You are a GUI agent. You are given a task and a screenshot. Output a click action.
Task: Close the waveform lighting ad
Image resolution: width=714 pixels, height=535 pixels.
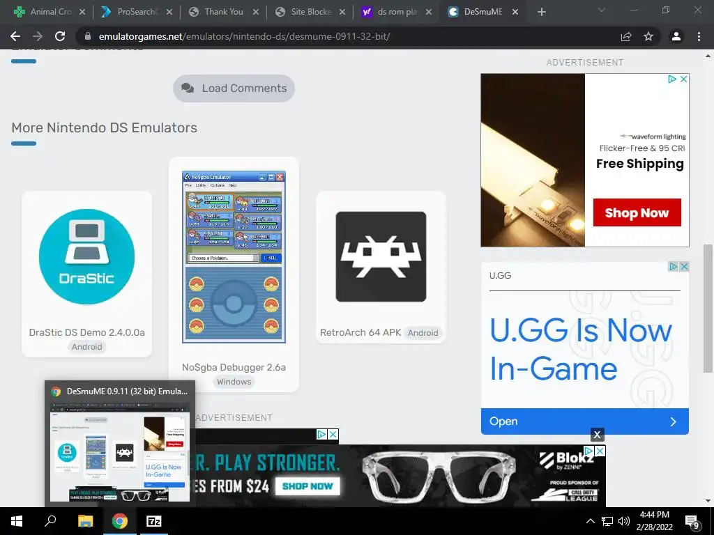pos(683,79)
